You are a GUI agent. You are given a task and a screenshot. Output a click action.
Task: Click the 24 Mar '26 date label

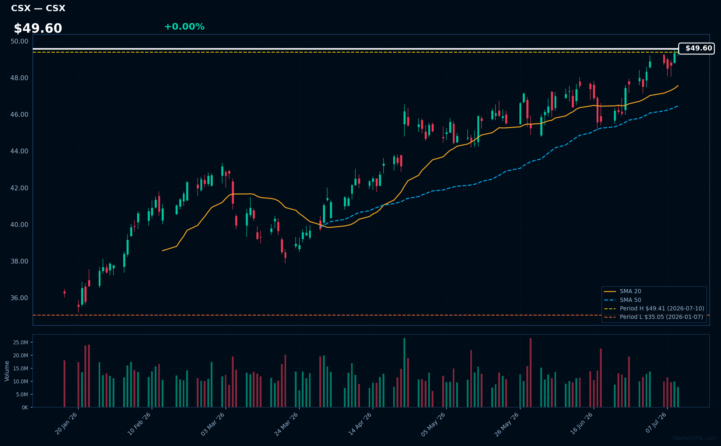pyautogui.click(x=286, y=424)
